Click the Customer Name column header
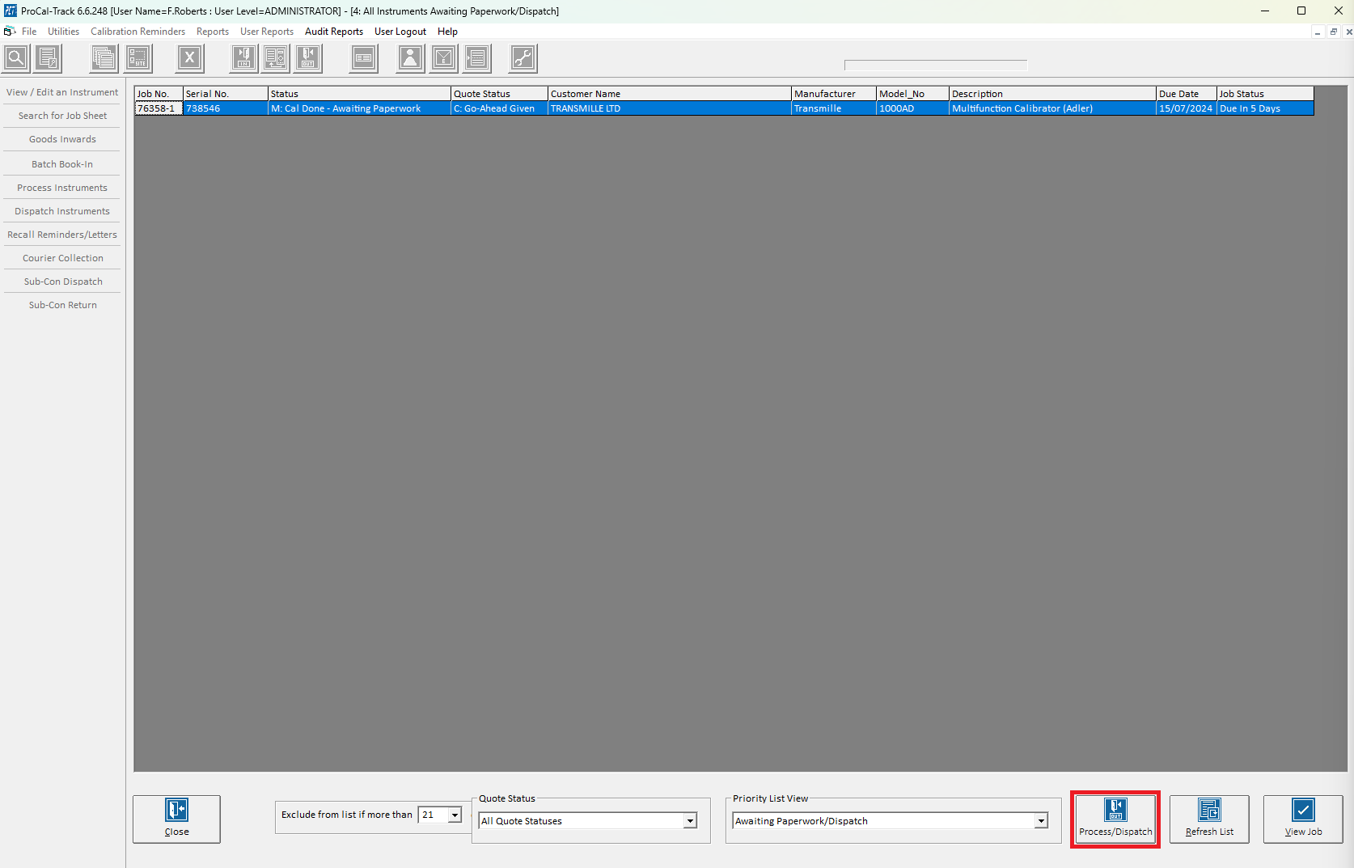This screenshot has height=868, width=1354. click(x=670, y=94)
